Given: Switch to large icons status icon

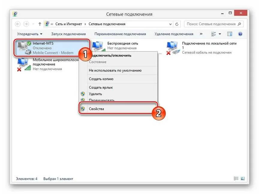Looking at the screenshot, I should click(243, 178).
